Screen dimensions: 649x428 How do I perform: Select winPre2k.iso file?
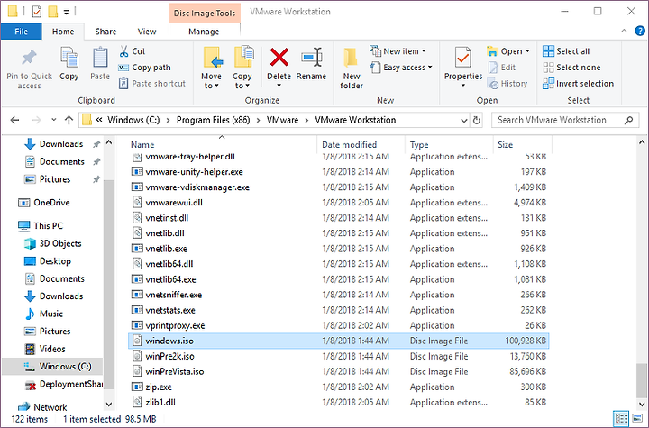point(339,357)
